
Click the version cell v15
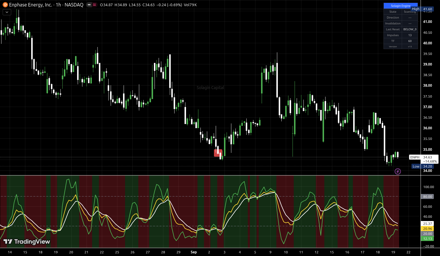[410, 46]
